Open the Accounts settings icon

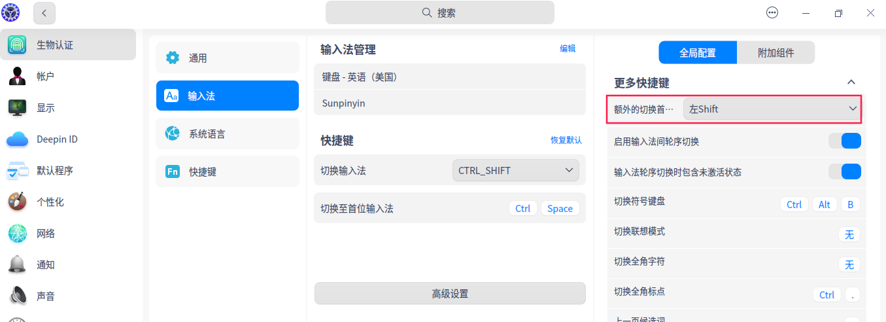click(x=17, y=77)
